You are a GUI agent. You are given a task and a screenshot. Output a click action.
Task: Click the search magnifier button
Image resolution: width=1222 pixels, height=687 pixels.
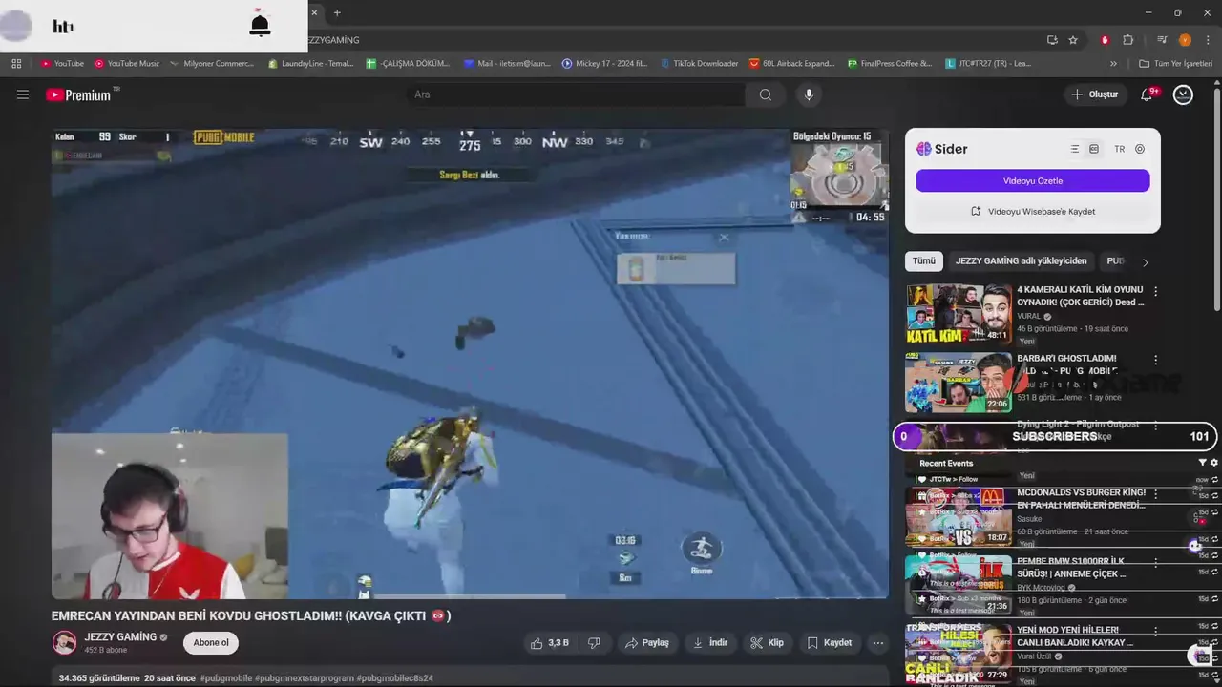[766, 94]
